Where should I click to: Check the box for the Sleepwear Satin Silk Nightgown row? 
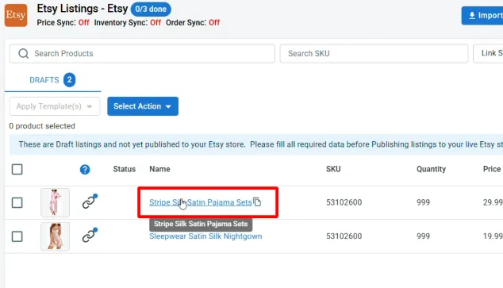pyautogui.click(x=17, y=236)
